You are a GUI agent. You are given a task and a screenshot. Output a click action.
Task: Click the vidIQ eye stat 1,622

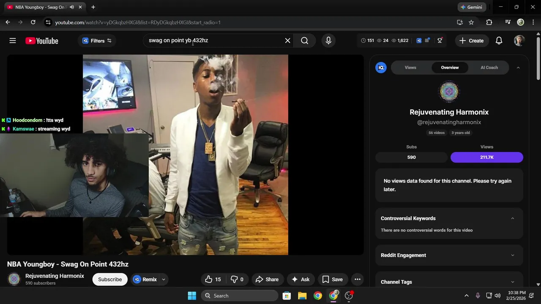point(400,41)
